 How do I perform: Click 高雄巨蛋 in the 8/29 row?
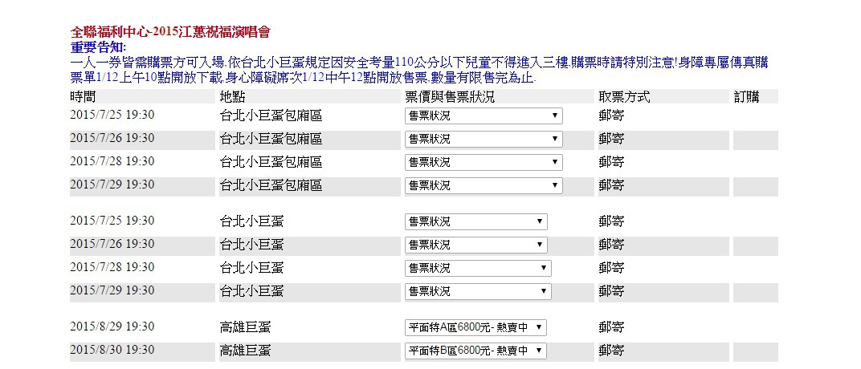click(245, 328)
